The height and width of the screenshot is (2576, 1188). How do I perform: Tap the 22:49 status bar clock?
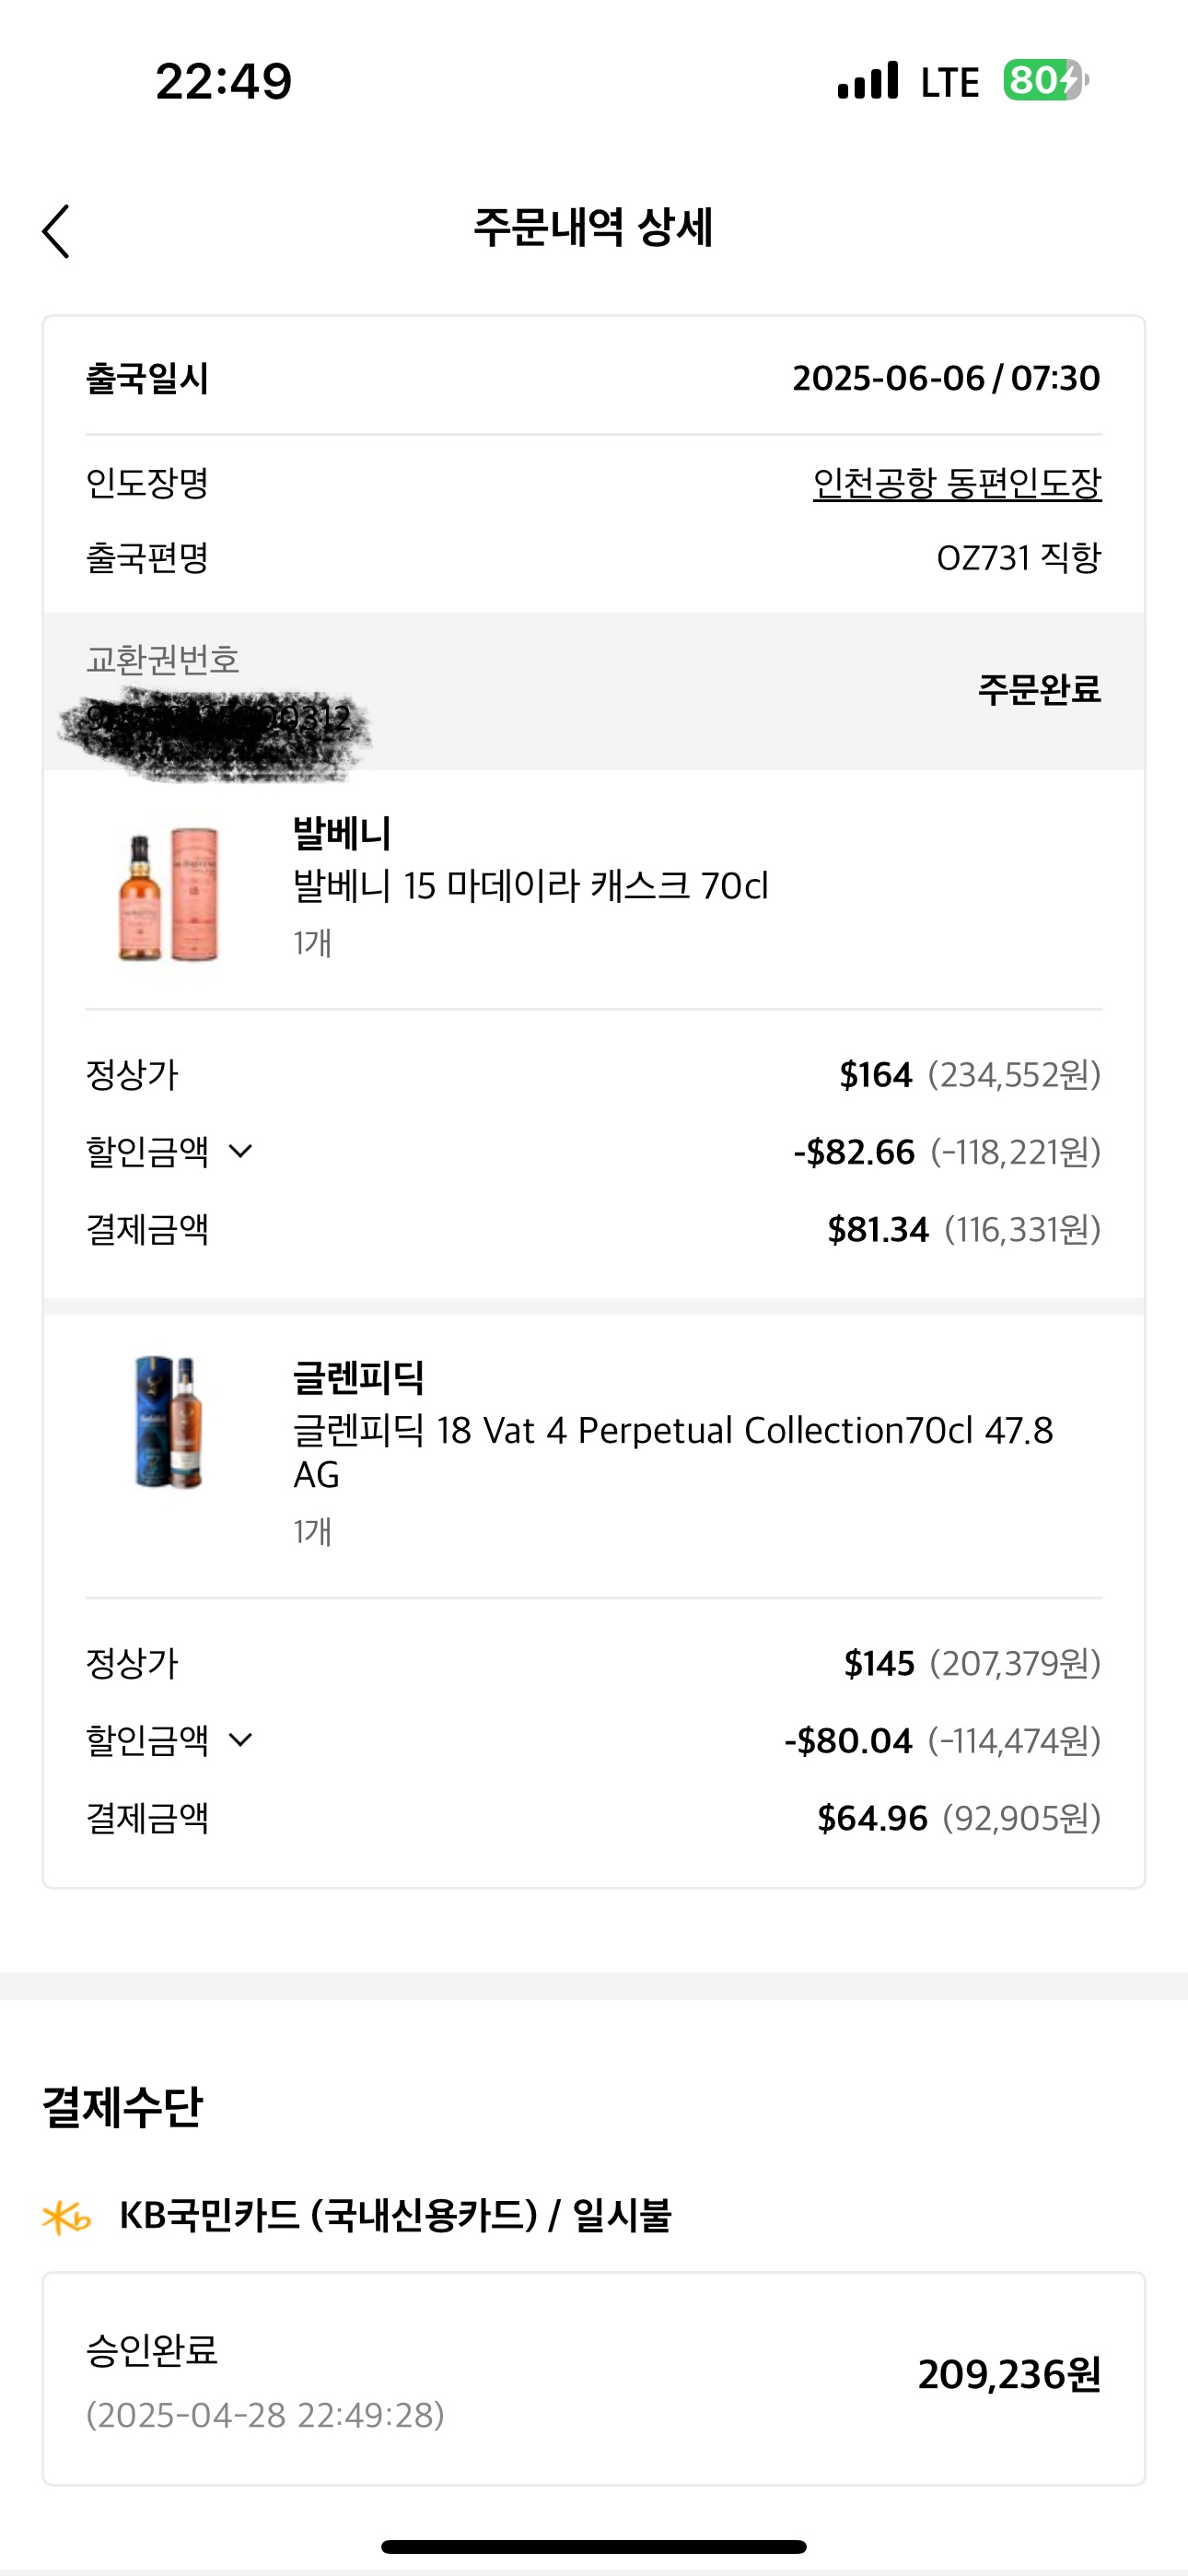tap(223, 81)
